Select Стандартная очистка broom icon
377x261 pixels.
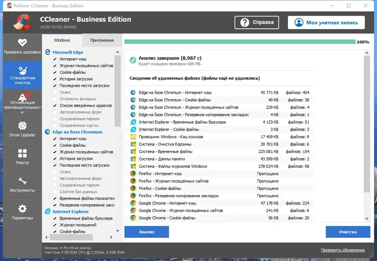[x=22, y=70]
